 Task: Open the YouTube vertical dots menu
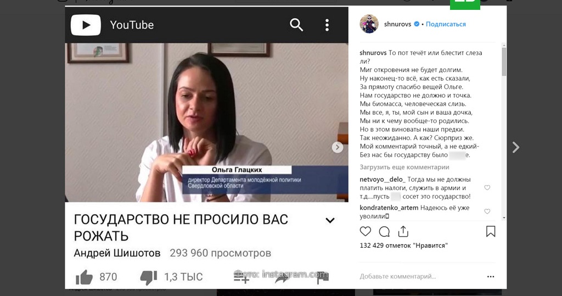pos(327,25)
